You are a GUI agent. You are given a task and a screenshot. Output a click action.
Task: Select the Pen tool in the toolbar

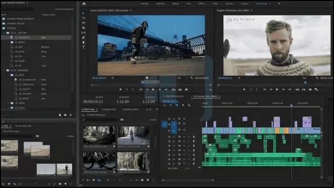[83, 37]
